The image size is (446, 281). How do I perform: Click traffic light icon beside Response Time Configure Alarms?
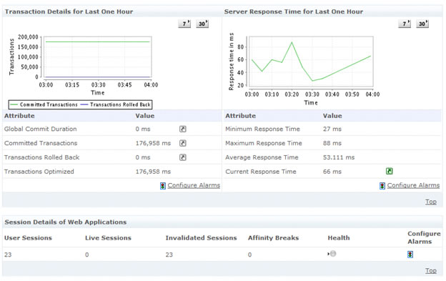(382, 186)
